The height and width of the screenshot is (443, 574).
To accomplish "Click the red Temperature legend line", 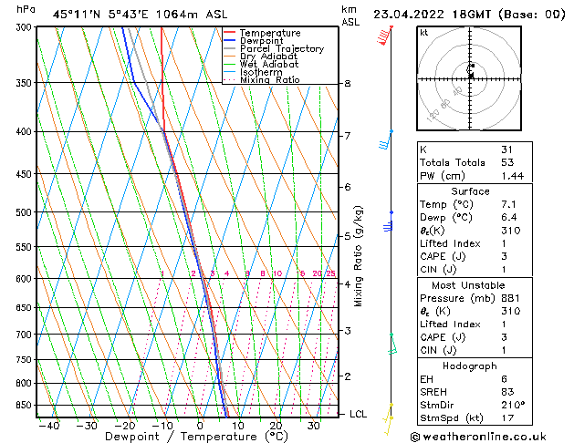I will pyautogui.click(x=230, y=33).
